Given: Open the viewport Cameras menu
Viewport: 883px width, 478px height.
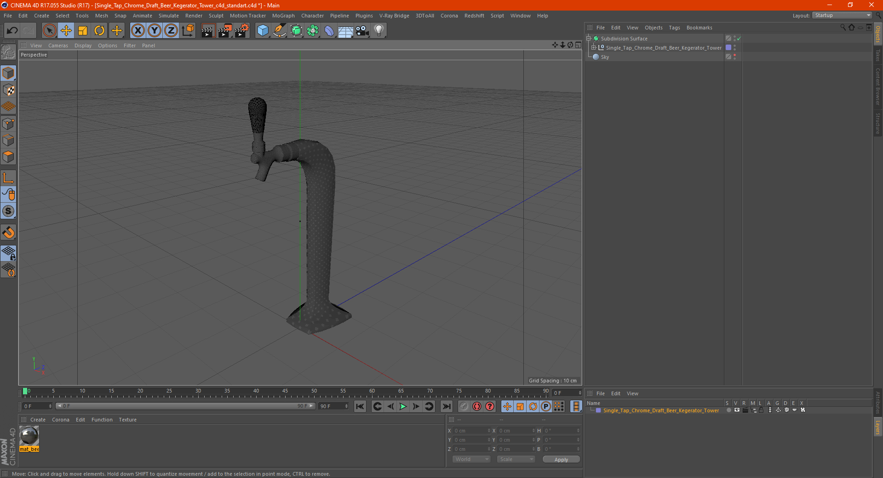Looking at the screenshot, I should pos(58,46).
